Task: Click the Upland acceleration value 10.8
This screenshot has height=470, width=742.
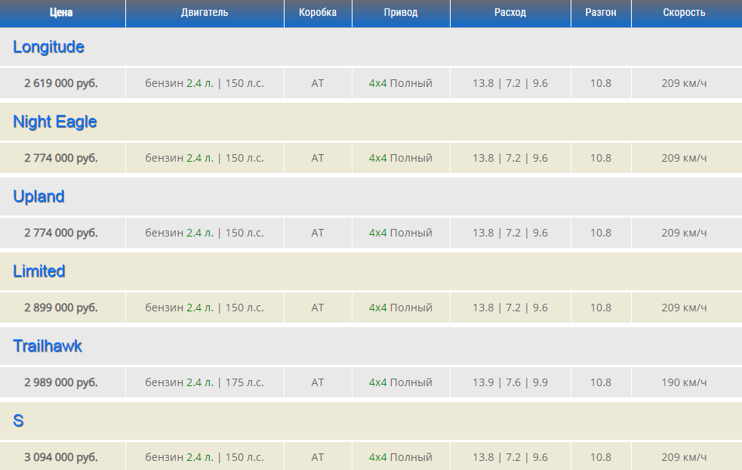Action: tap(601, 233)
